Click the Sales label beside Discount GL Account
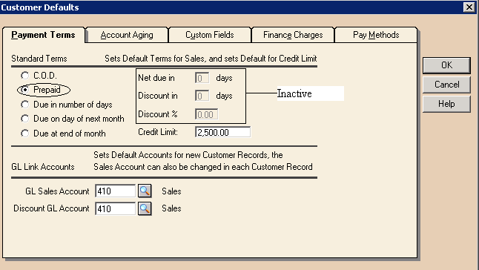This screenshot has height=270, width=479. (171, 208)
